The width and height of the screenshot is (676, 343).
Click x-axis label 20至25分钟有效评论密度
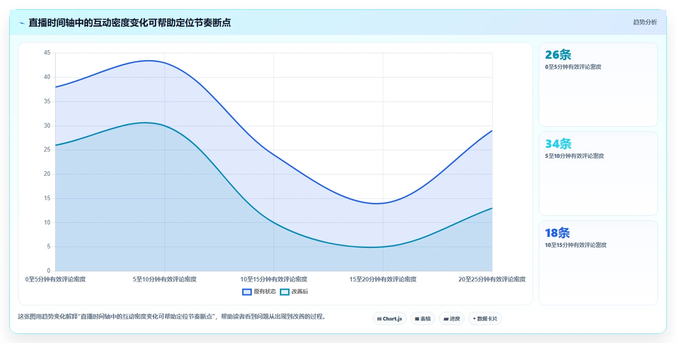click(492, 279)
